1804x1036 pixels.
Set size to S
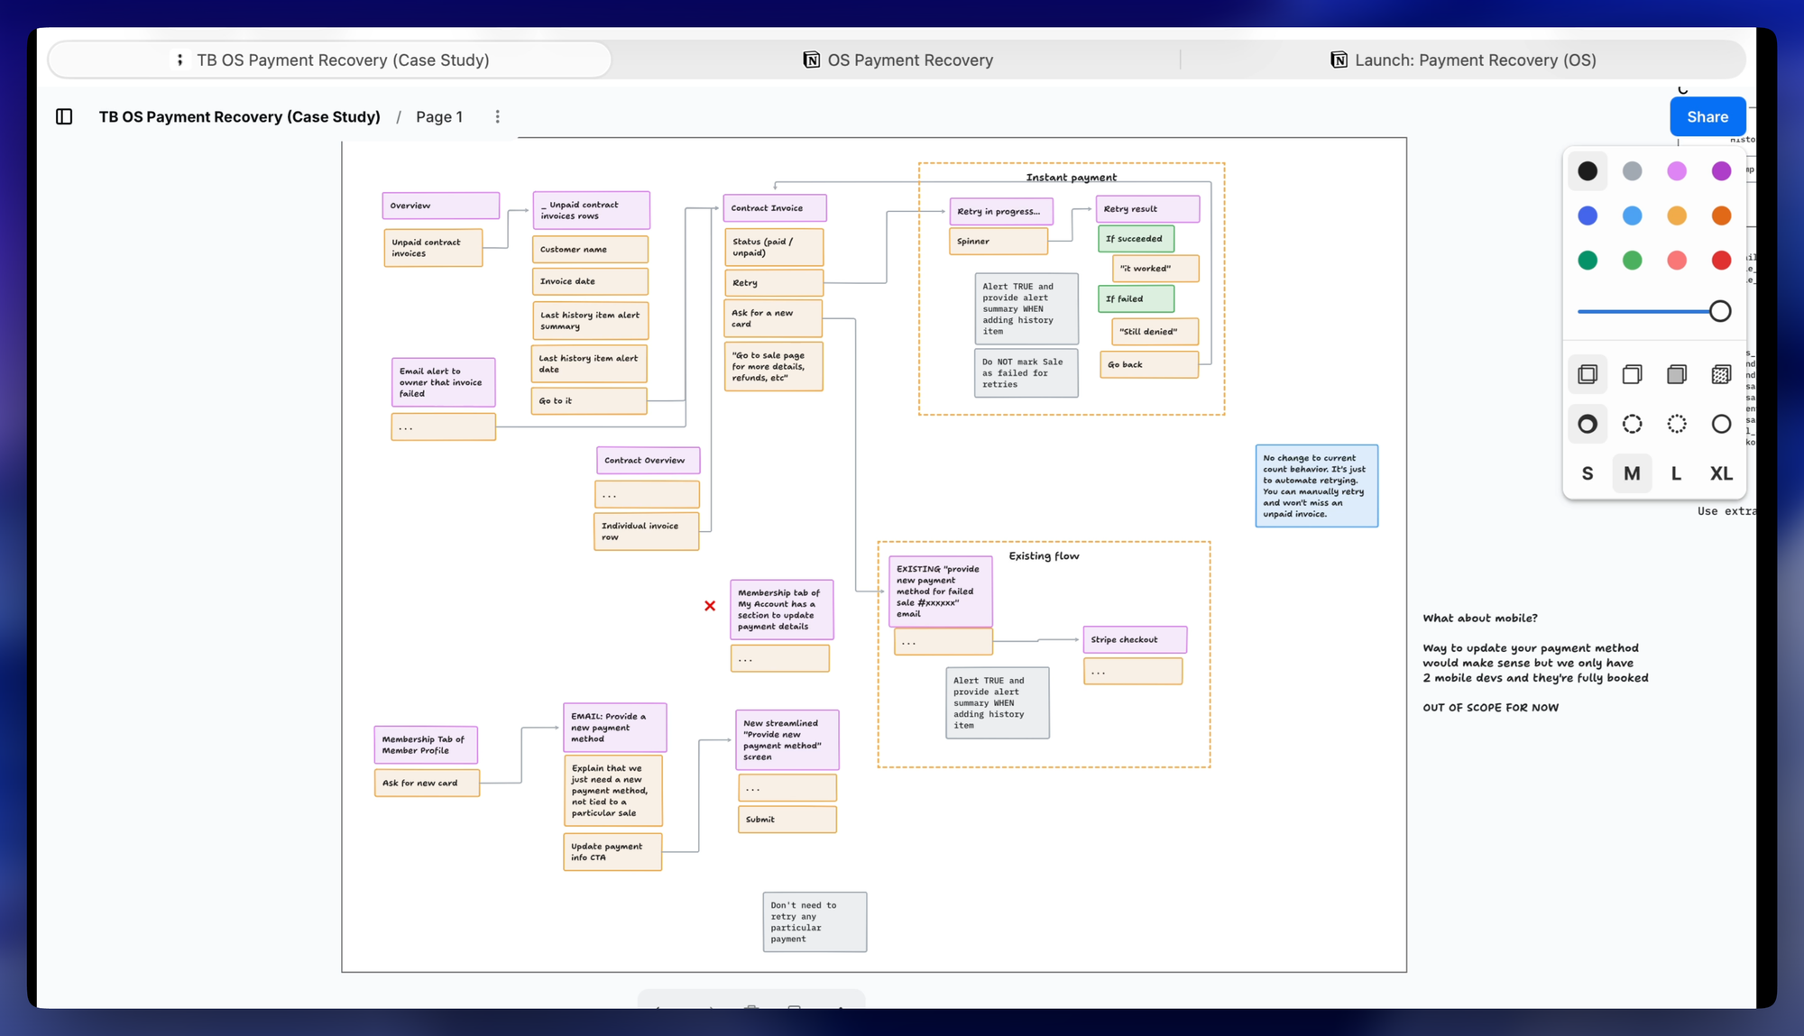click(1588, 473)
